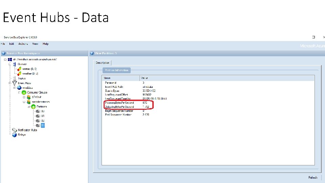Screen dimensions: 325x183
Task: Click the Event Hub Path row name
Action: coord(114,87)
